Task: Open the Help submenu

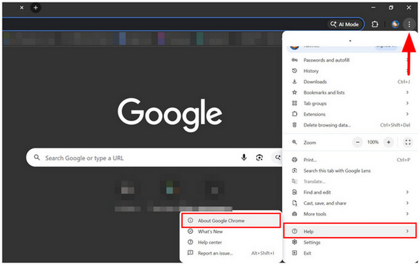Action: pos(350,231)
